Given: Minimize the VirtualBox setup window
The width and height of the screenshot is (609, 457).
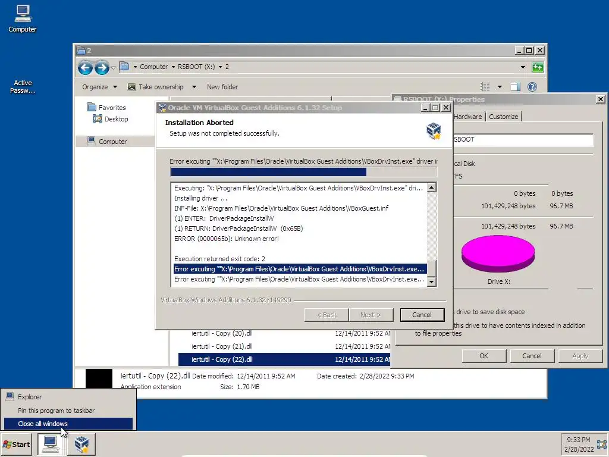Looking at the screenshot, I should (x=425, y=108).
